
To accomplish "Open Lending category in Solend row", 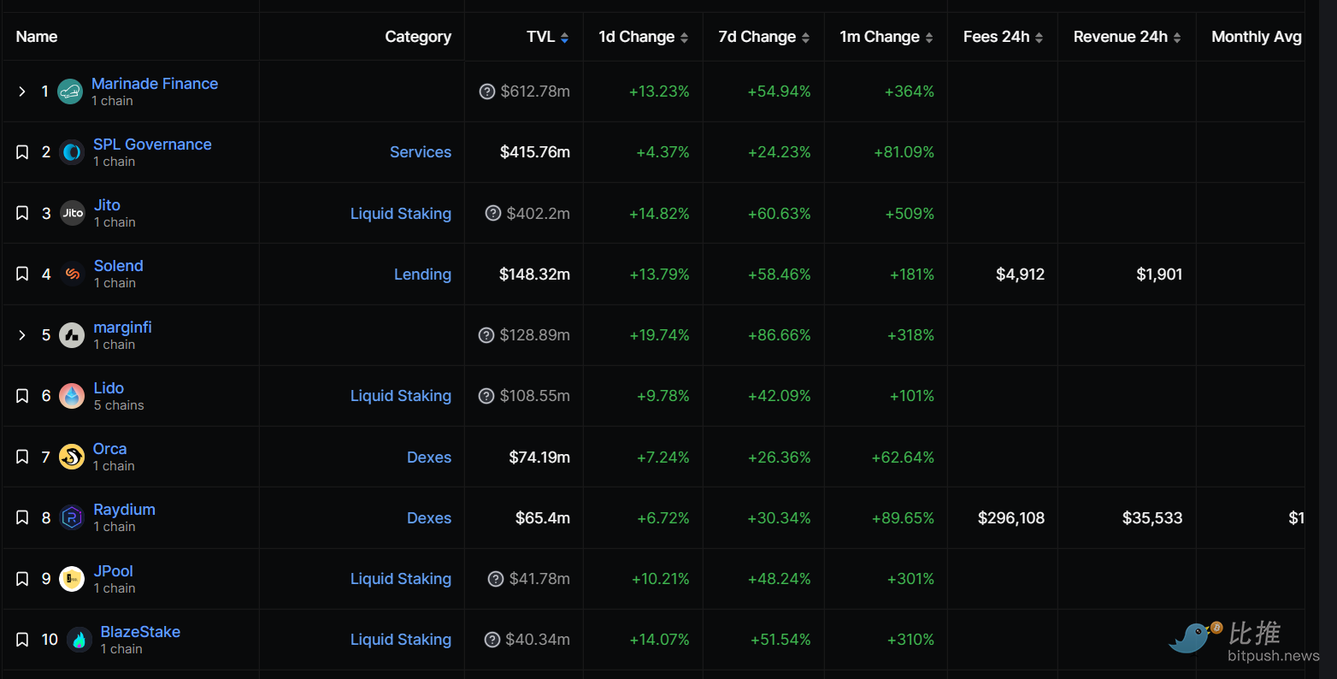I will tap(422, 275).
